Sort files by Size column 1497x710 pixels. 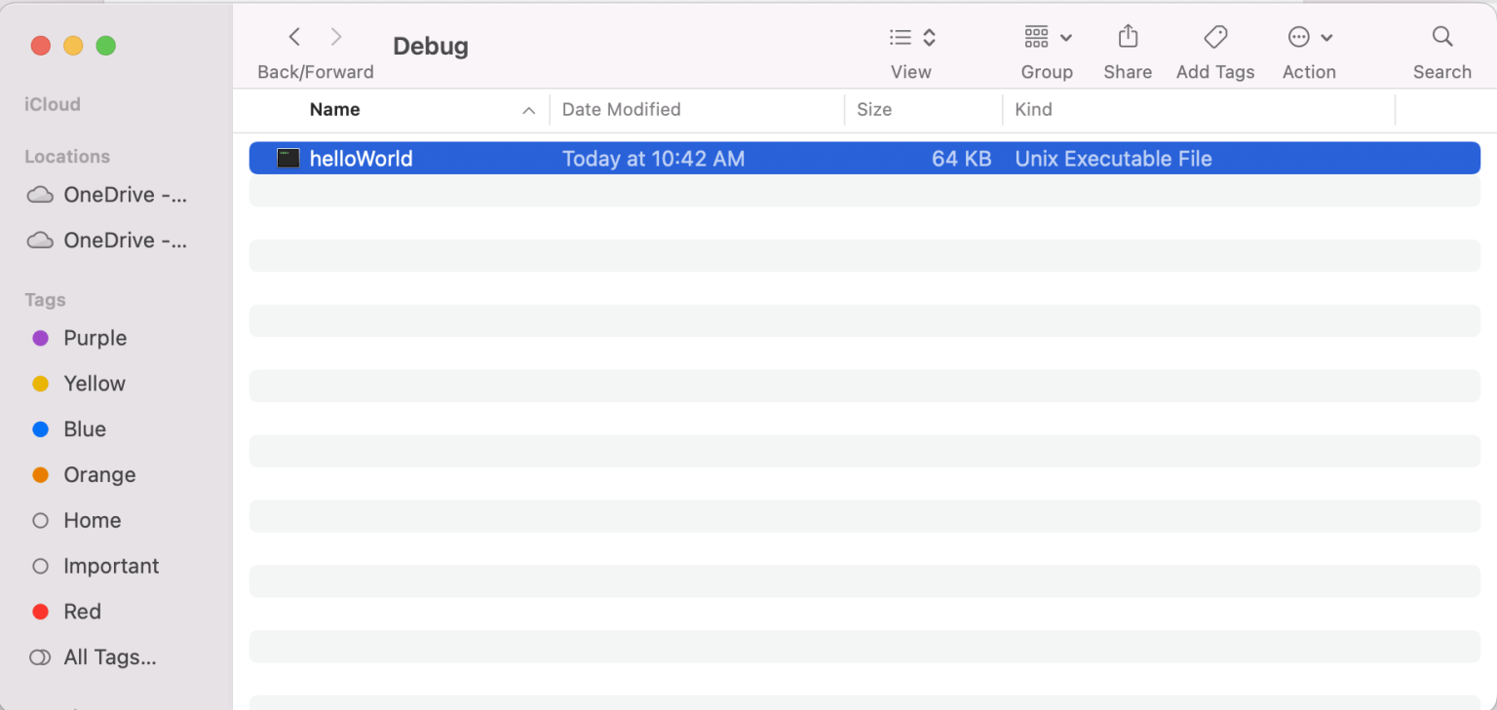point(874,110)
